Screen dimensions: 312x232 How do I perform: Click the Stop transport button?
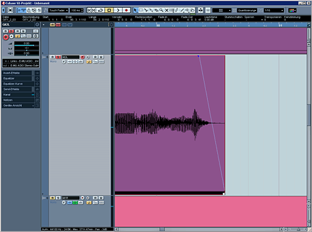pos(109,10)
